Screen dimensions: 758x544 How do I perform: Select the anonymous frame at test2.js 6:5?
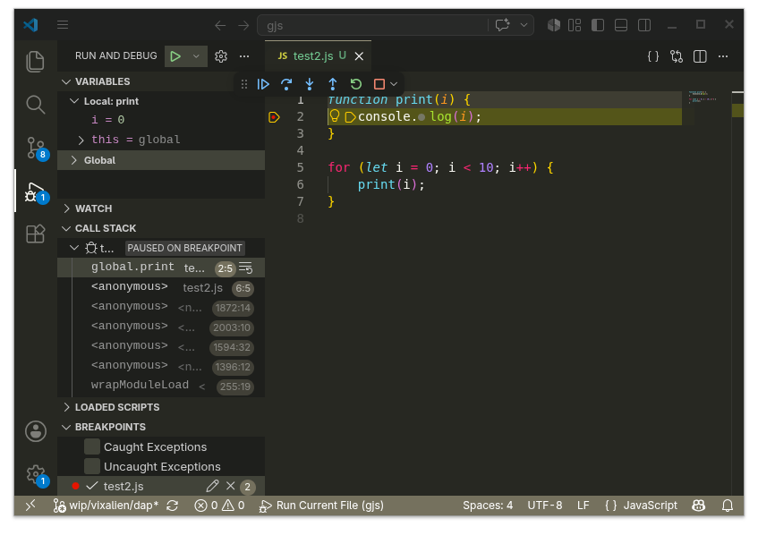pyautogui.click(x=161, y=287)
